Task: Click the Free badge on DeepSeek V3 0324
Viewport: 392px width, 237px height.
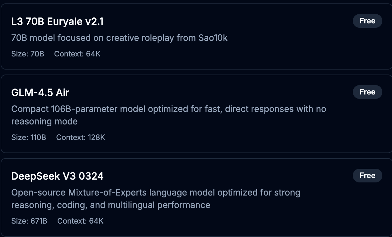Action: click(x=367, y=176)
